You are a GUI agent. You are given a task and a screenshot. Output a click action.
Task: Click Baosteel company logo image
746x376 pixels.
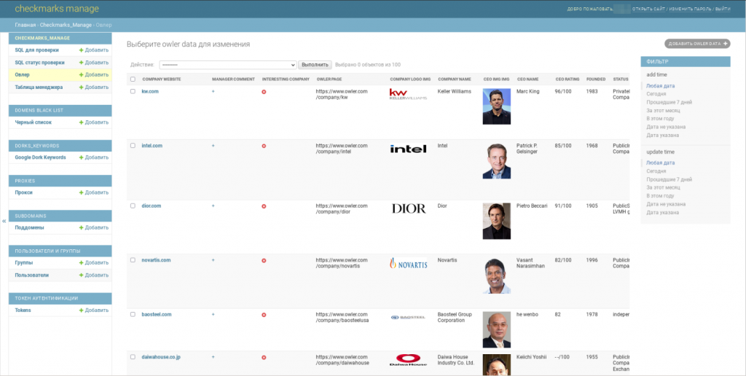(x=408, y=317)
